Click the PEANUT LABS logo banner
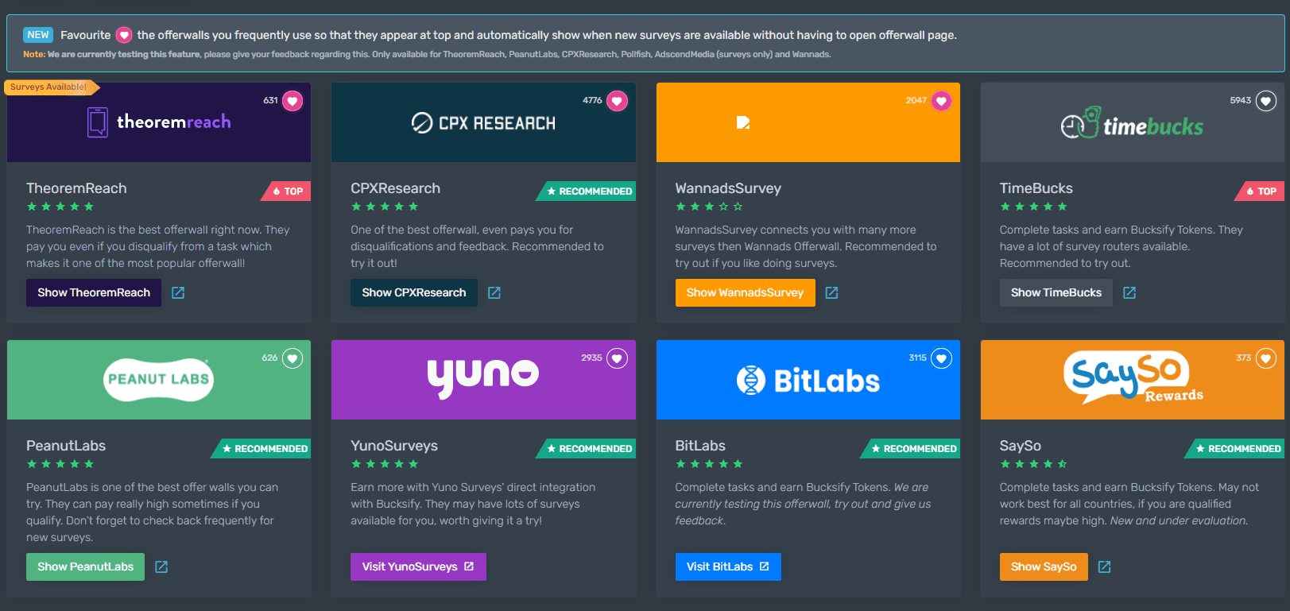This screenshot has height=611, width=1290. point(159,380)
